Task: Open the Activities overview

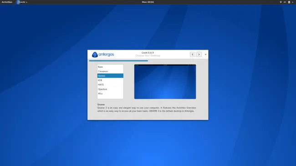Action: 7,2
